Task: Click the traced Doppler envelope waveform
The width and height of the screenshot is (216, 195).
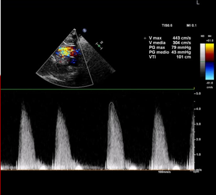Action: pyautogui.click(x=116, y=136)
